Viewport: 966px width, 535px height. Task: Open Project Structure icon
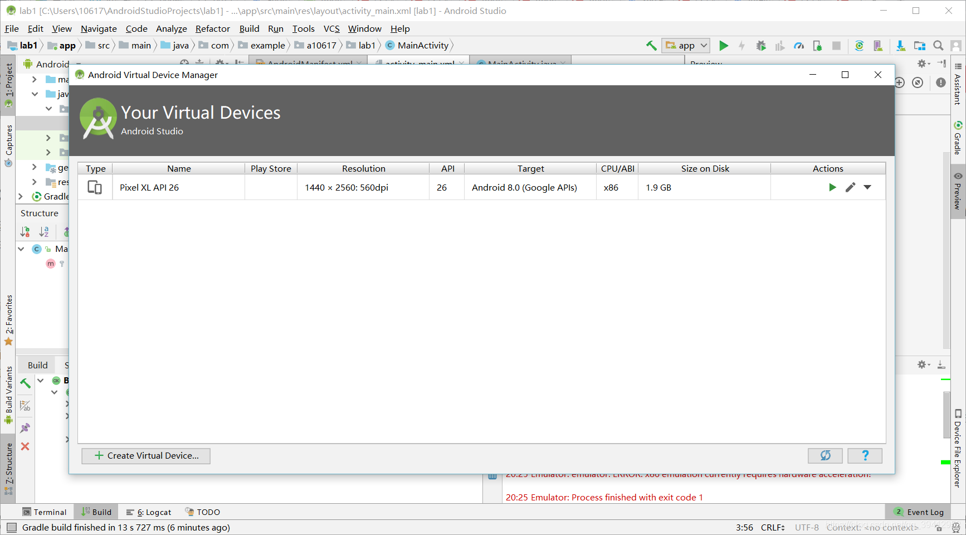(x=920, y=46)
